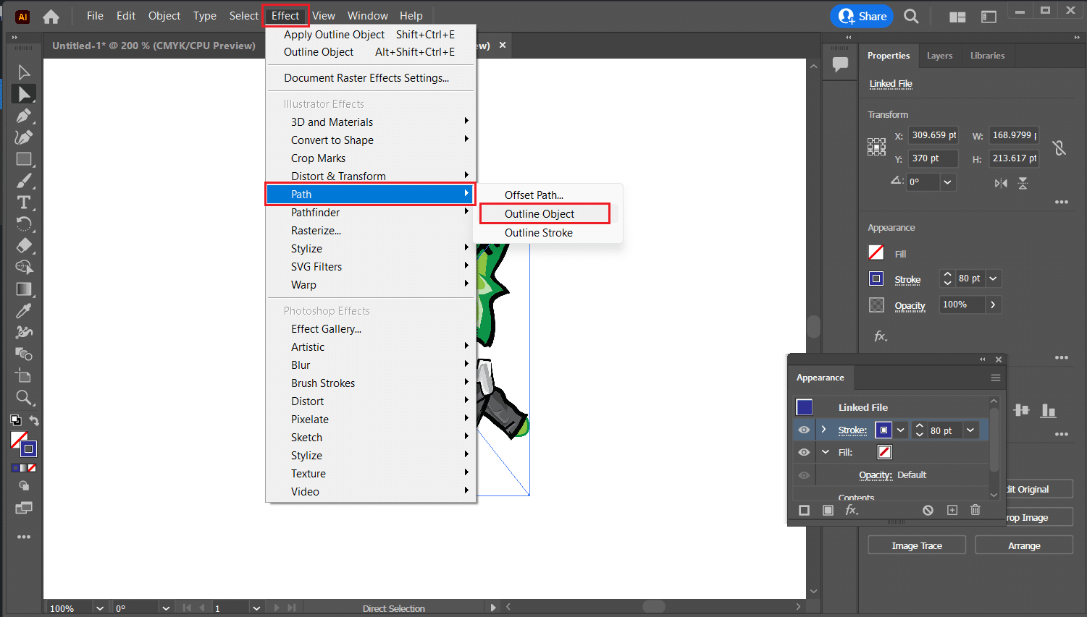Collapse Fill row in Appearance panel
This screenshot has height=617, width=1087.
pos(825,452)
